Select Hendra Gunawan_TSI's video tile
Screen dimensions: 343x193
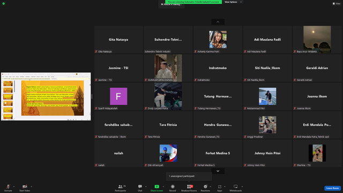(218, 125)
